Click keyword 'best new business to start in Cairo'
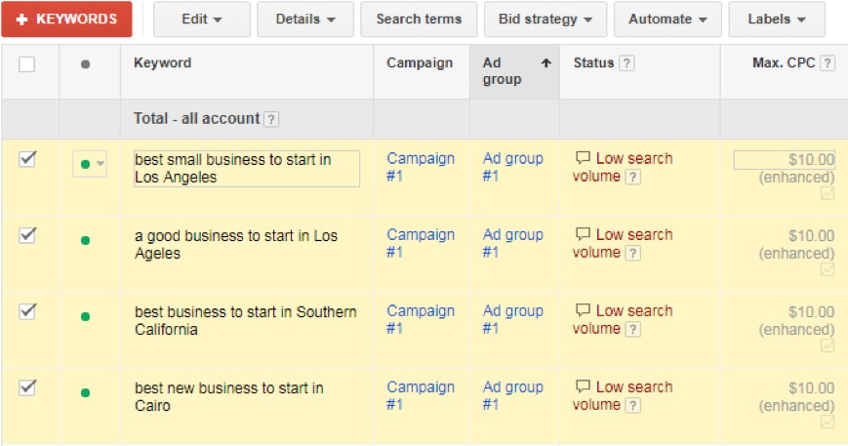The height and width of the screenshot is (446, 848). 228,397
